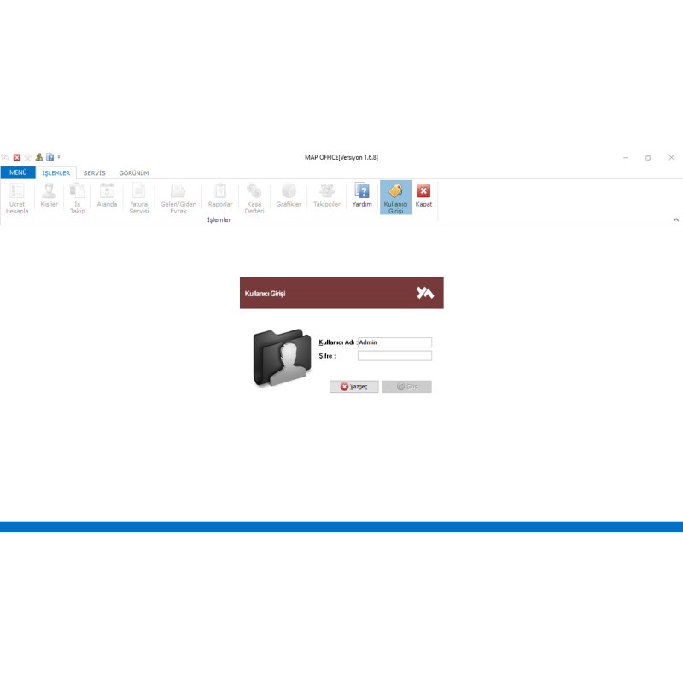Switch to the SERVİS tab
This screenshot has width=683, height=683.
[95, 173]
